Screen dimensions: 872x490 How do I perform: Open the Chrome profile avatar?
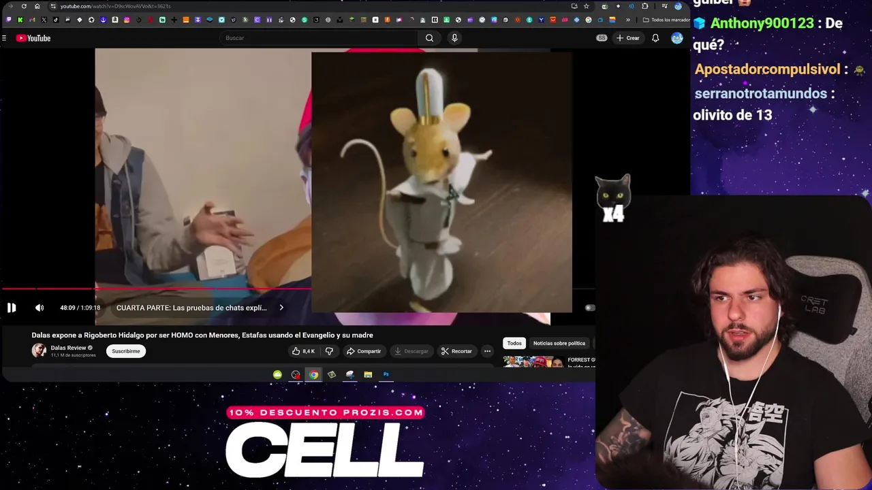[678, 6]
